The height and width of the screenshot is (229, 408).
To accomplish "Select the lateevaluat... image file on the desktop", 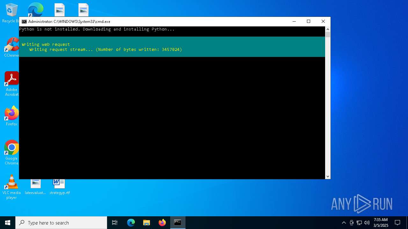I will coord(35,187).
